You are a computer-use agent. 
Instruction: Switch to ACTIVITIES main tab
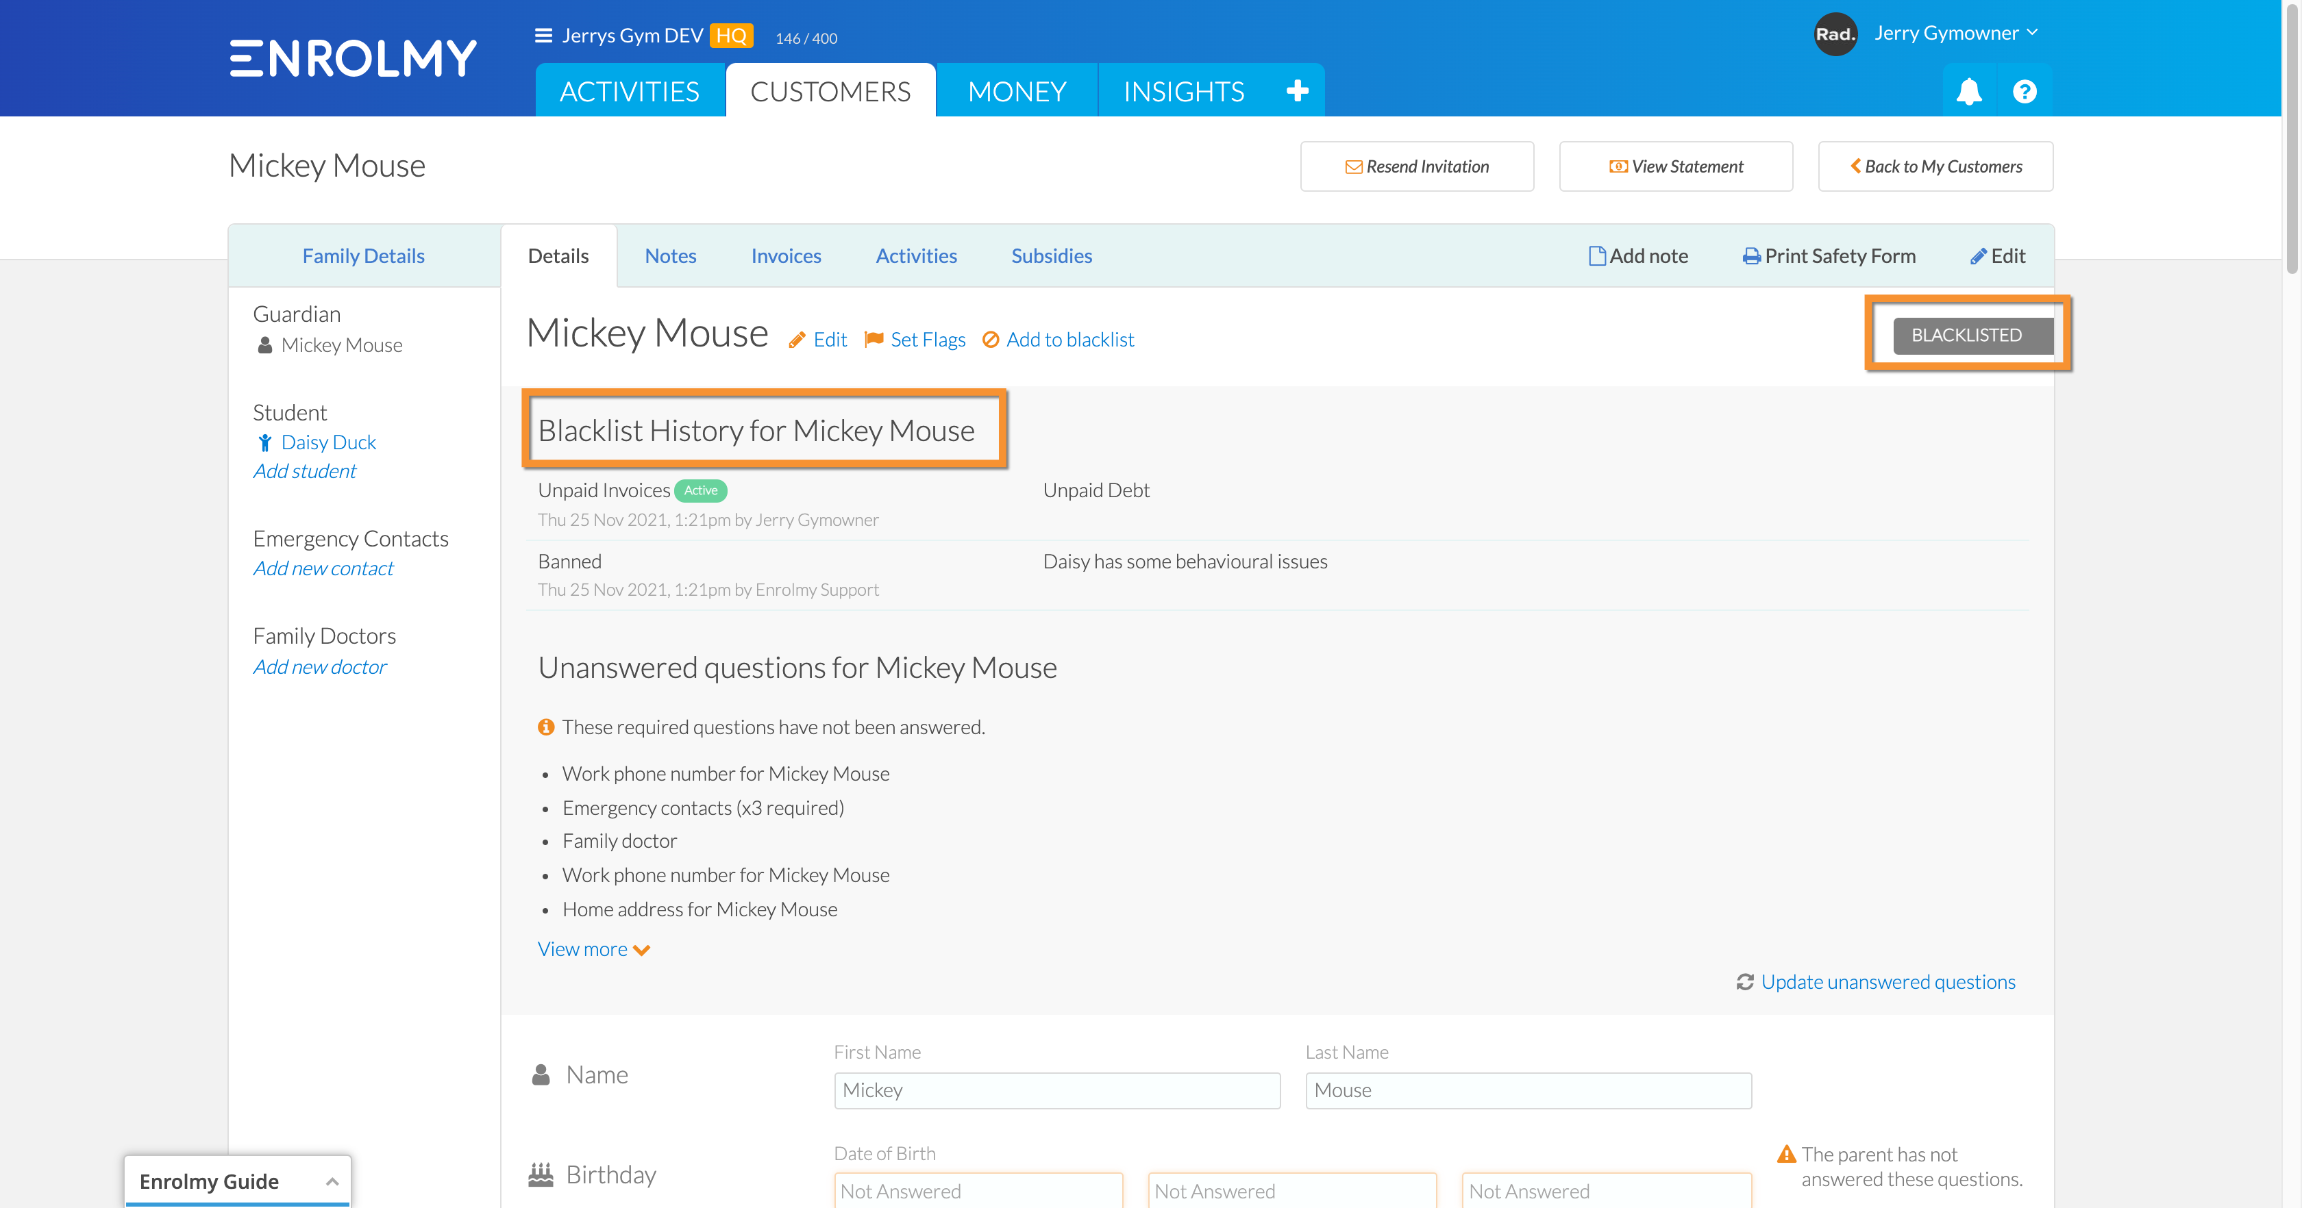click(630, 91)
